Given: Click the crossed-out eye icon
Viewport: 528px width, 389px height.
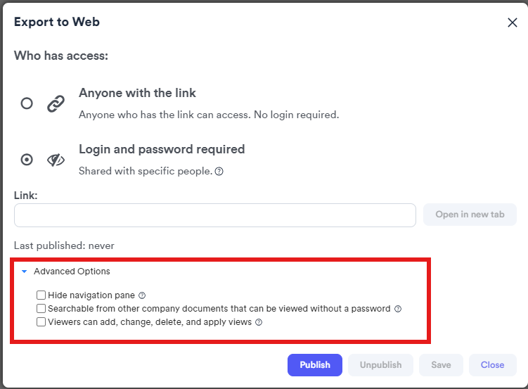Looking at the screenshot, I should coord(56,160).
